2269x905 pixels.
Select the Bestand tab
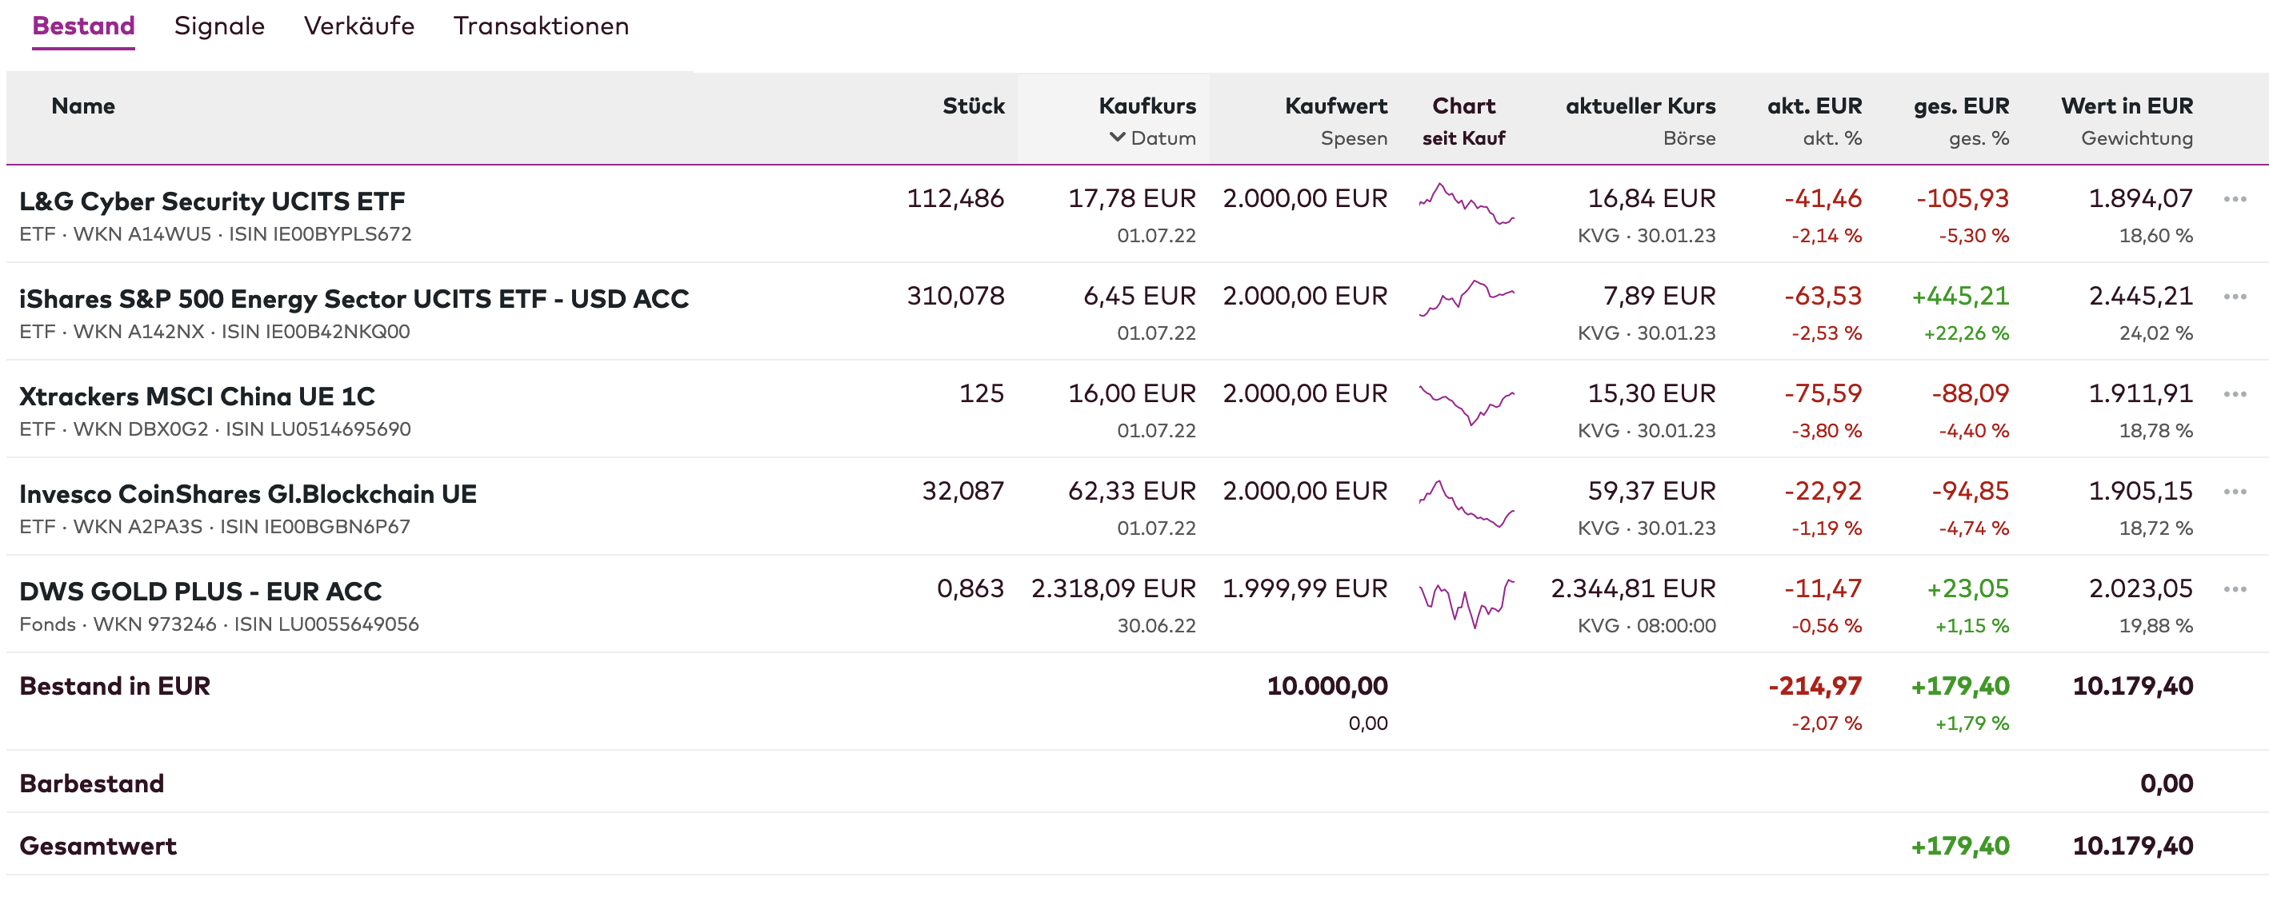point(84,26)
